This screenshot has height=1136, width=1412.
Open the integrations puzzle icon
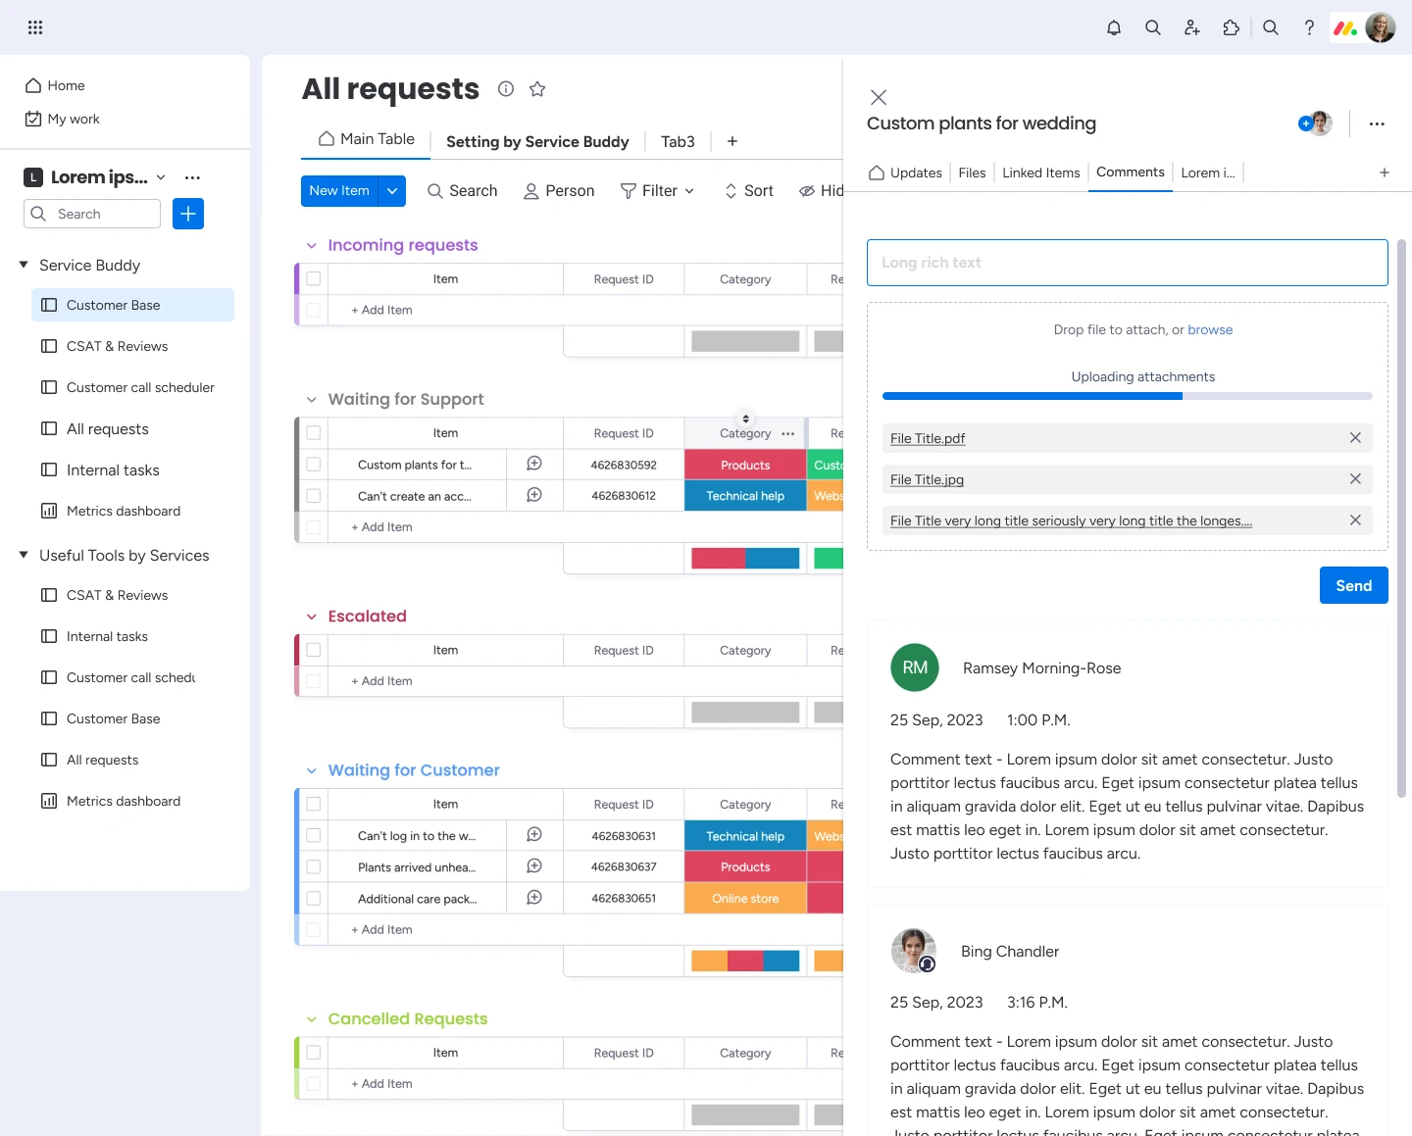(x=1232, y=27)
